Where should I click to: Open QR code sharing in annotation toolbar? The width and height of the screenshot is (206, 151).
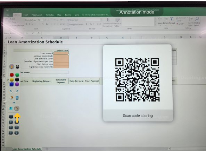[17, 108]
